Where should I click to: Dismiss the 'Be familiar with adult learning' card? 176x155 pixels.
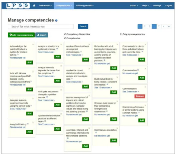[117, 45]
